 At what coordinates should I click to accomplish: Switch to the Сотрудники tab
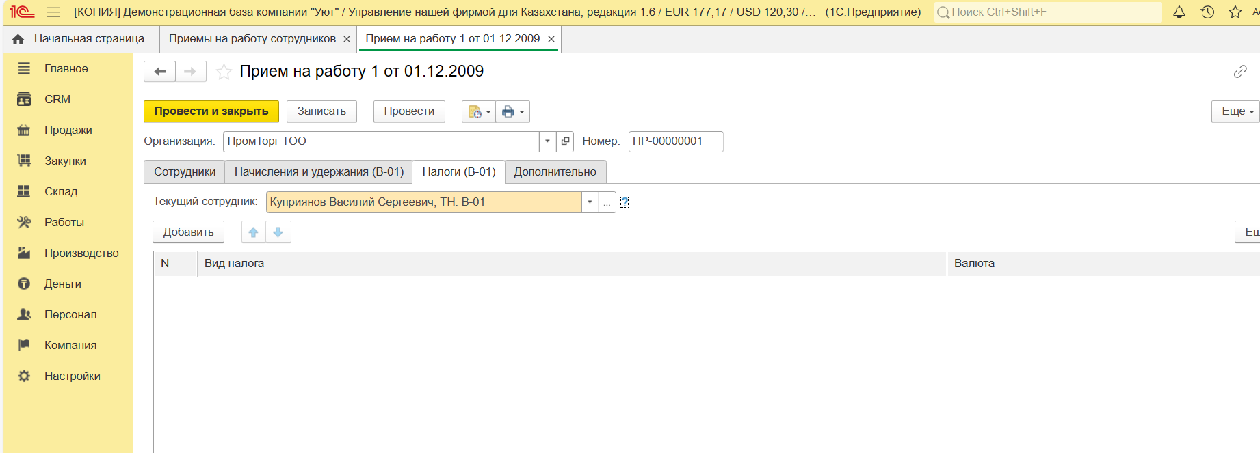click(185, 172)
